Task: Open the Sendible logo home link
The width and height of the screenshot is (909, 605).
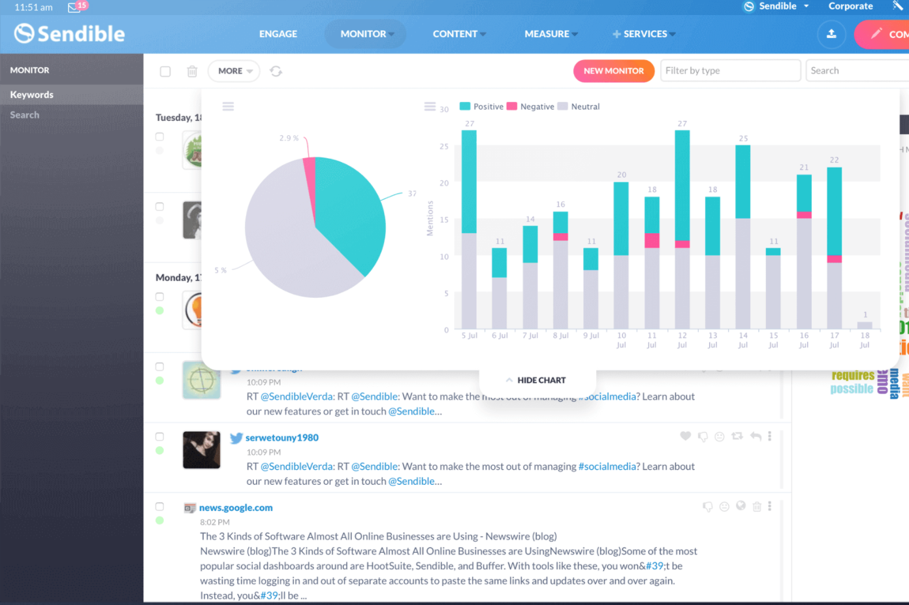Action: coord(69,33)
